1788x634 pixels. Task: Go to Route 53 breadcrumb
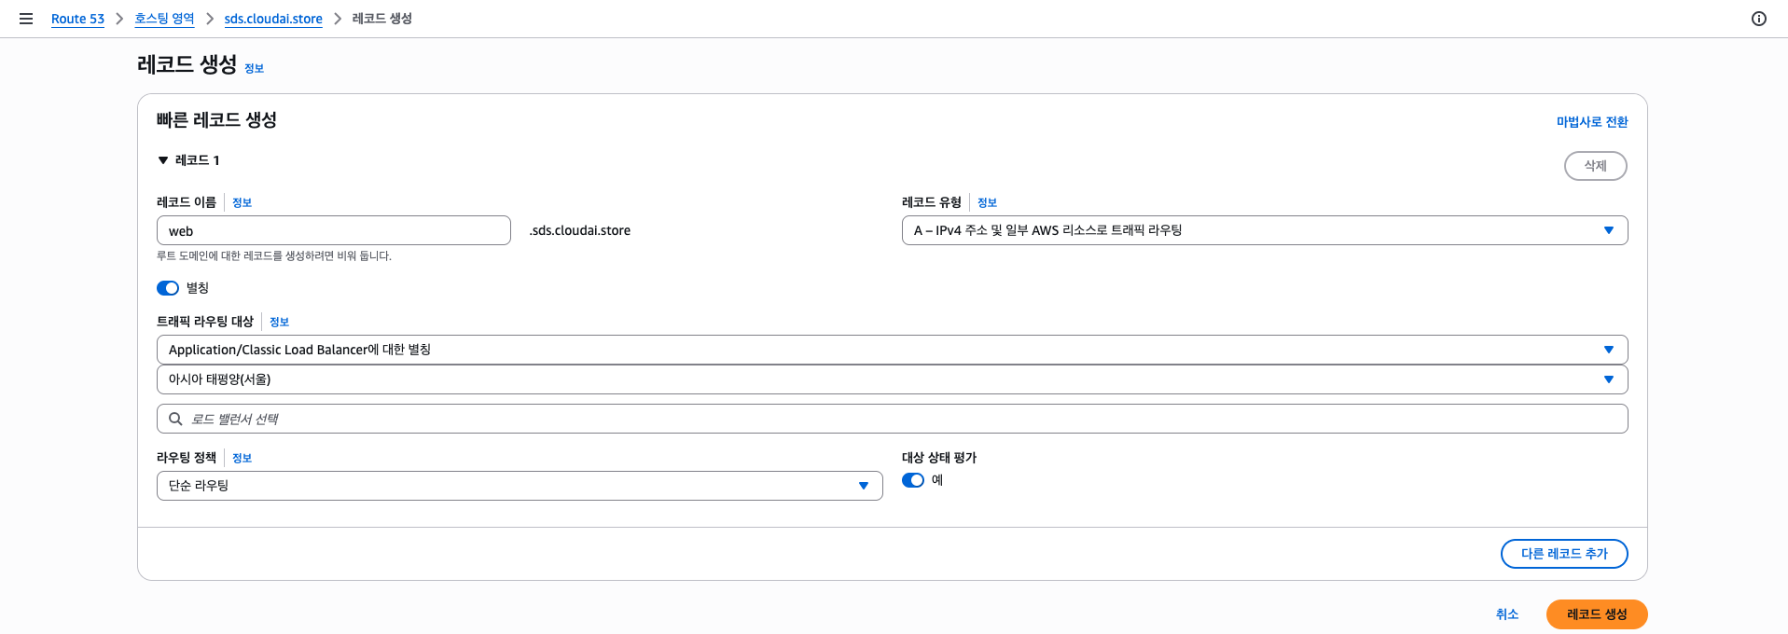point(77,19)
